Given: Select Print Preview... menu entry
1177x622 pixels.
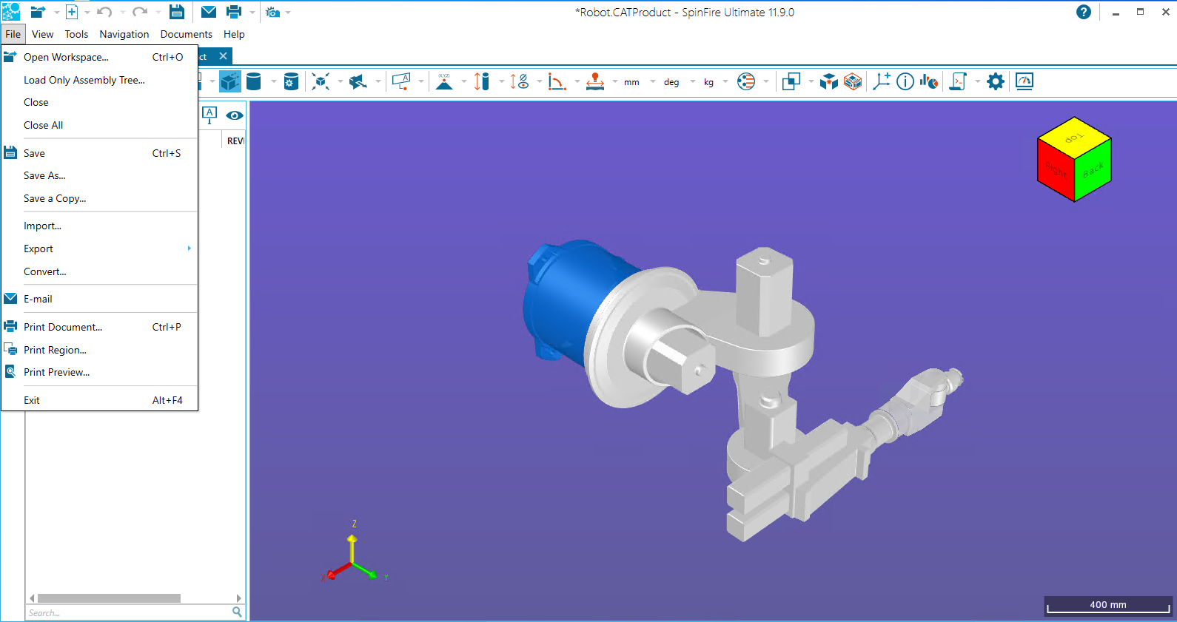Looking at the screenshot, I should click(x=56, y=372).
